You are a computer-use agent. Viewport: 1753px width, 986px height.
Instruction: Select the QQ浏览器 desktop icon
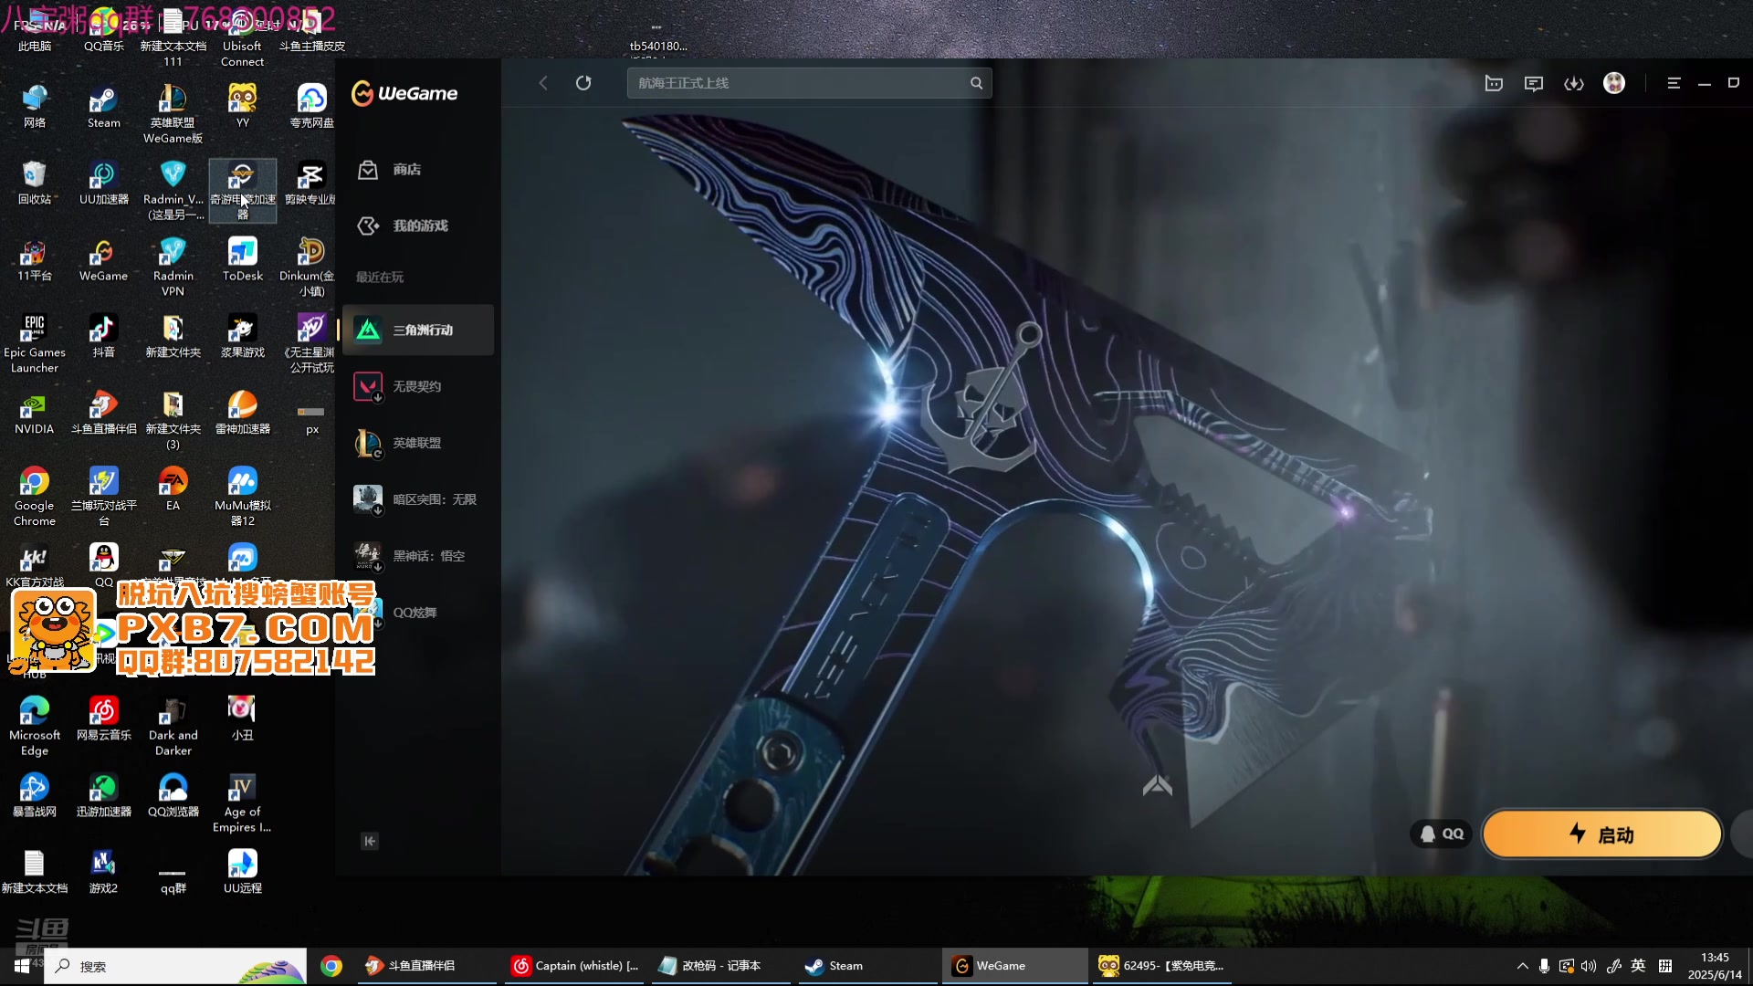pyautogui.click(x=173, y=796)
